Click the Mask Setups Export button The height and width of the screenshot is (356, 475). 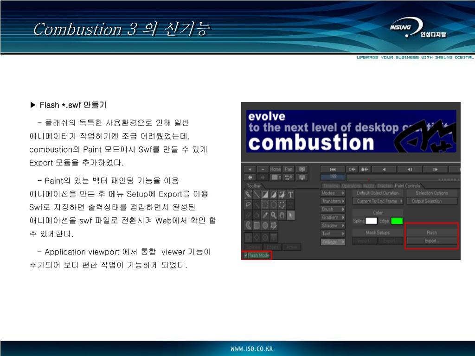391,241
